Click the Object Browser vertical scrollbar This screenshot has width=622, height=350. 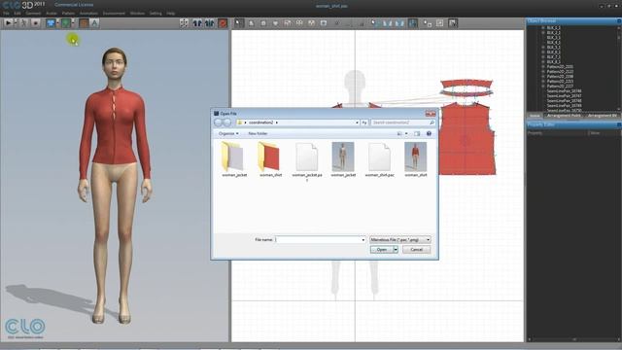[619, 67]
